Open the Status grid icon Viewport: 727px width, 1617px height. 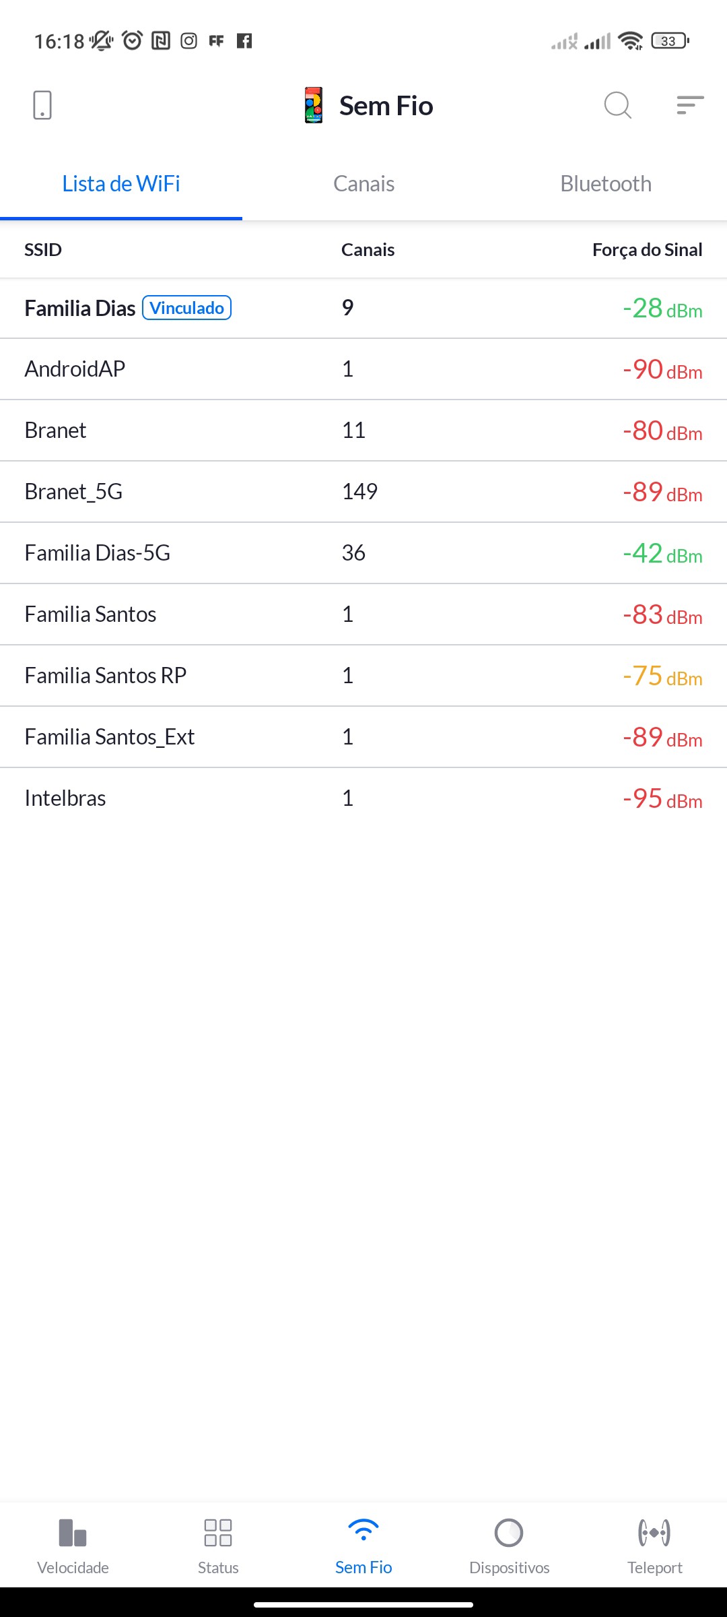pyautogui.click(x=218, y=1533)
